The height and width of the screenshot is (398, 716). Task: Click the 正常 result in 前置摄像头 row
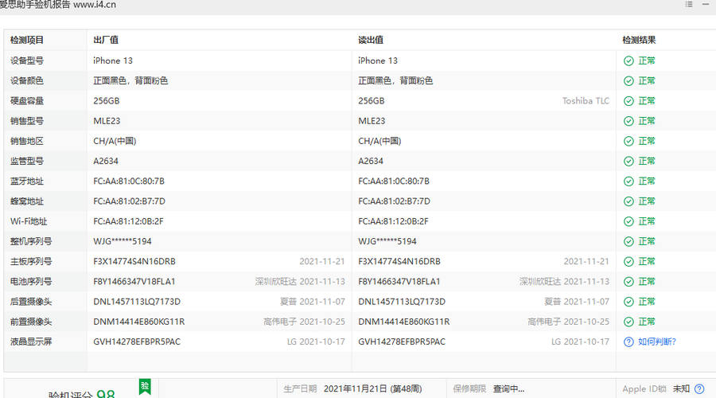(x=647, y=322)
